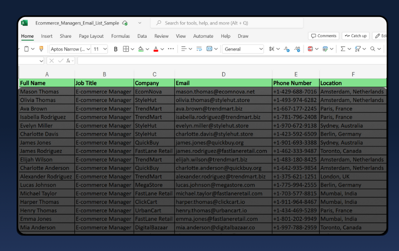Click the Decrease Decimal icon
Screen dimensions: 399x251
287,49
